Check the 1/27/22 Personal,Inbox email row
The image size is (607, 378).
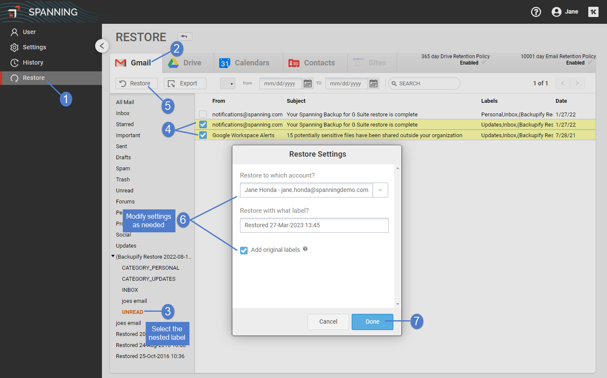click(x=203, y=114)
